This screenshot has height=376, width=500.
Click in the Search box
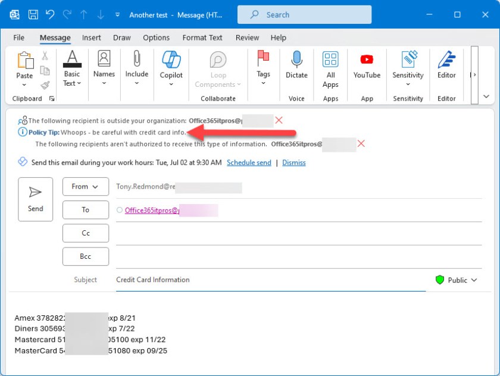[x=304, y=15]
